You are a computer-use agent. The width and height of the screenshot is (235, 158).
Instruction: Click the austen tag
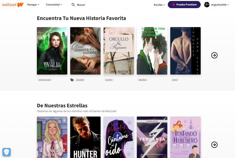109,80
